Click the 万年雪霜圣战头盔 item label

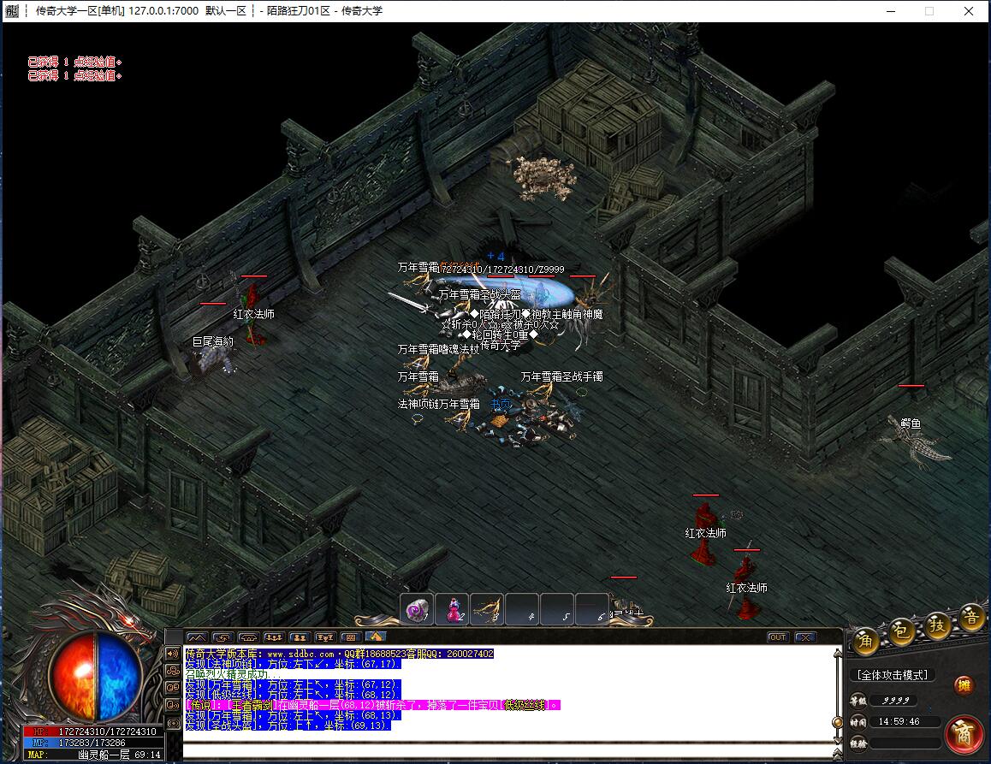480,294
